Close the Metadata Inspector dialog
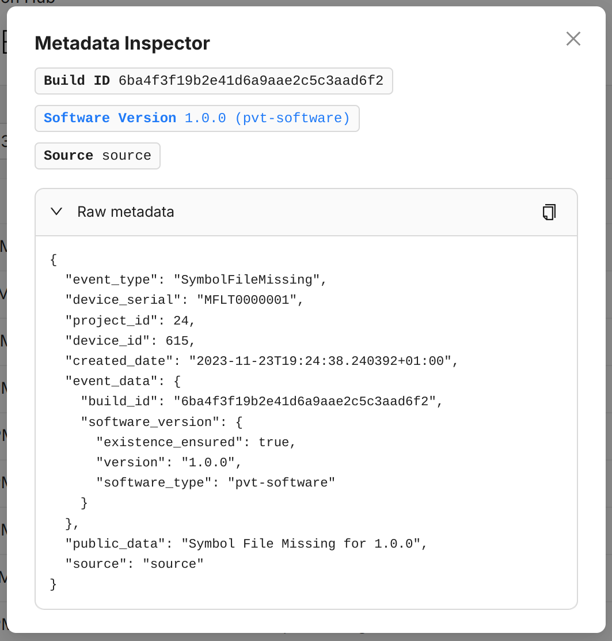Image resolution: width=612 pixels, height=641 pixels. tap(573, 39)
